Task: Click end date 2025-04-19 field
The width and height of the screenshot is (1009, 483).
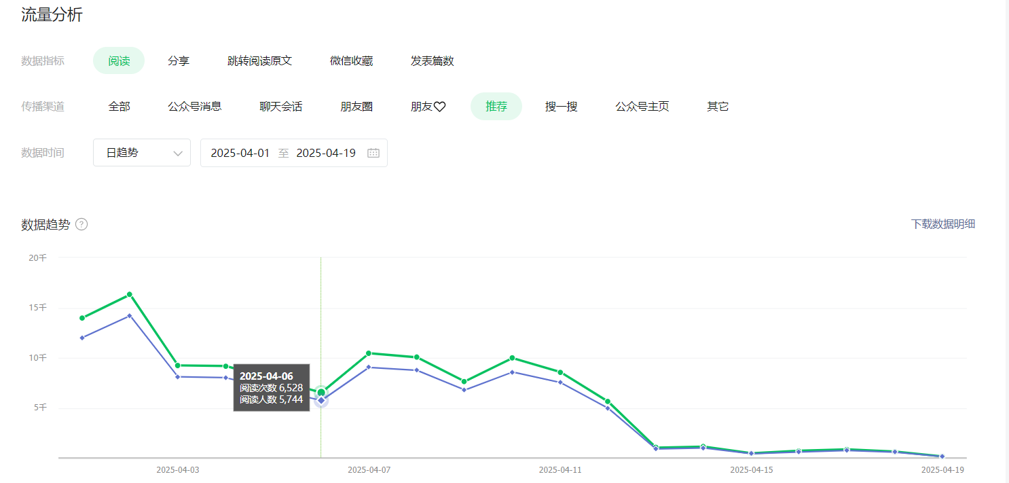Action: pyautogui.click(x=326, y=153)
